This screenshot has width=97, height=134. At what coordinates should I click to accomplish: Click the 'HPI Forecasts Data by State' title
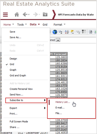pos(76,15)
